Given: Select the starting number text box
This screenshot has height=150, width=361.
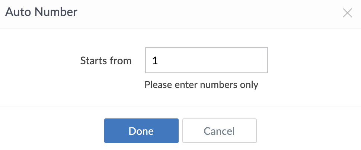Looking at the screenshot, I should click(206, 60).
